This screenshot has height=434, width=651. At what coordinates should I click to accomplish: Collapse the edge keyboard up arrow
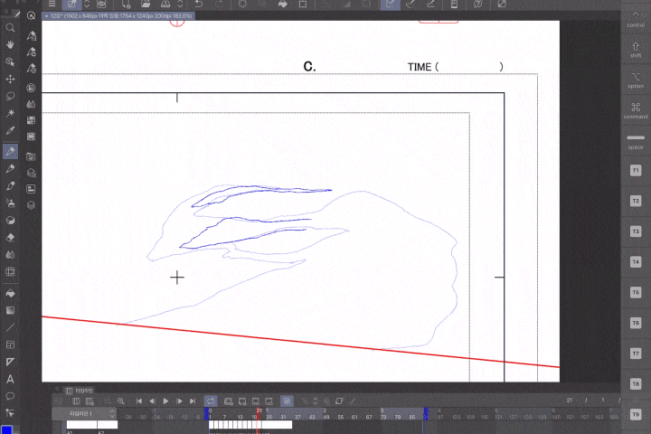(x=636, y=14)
